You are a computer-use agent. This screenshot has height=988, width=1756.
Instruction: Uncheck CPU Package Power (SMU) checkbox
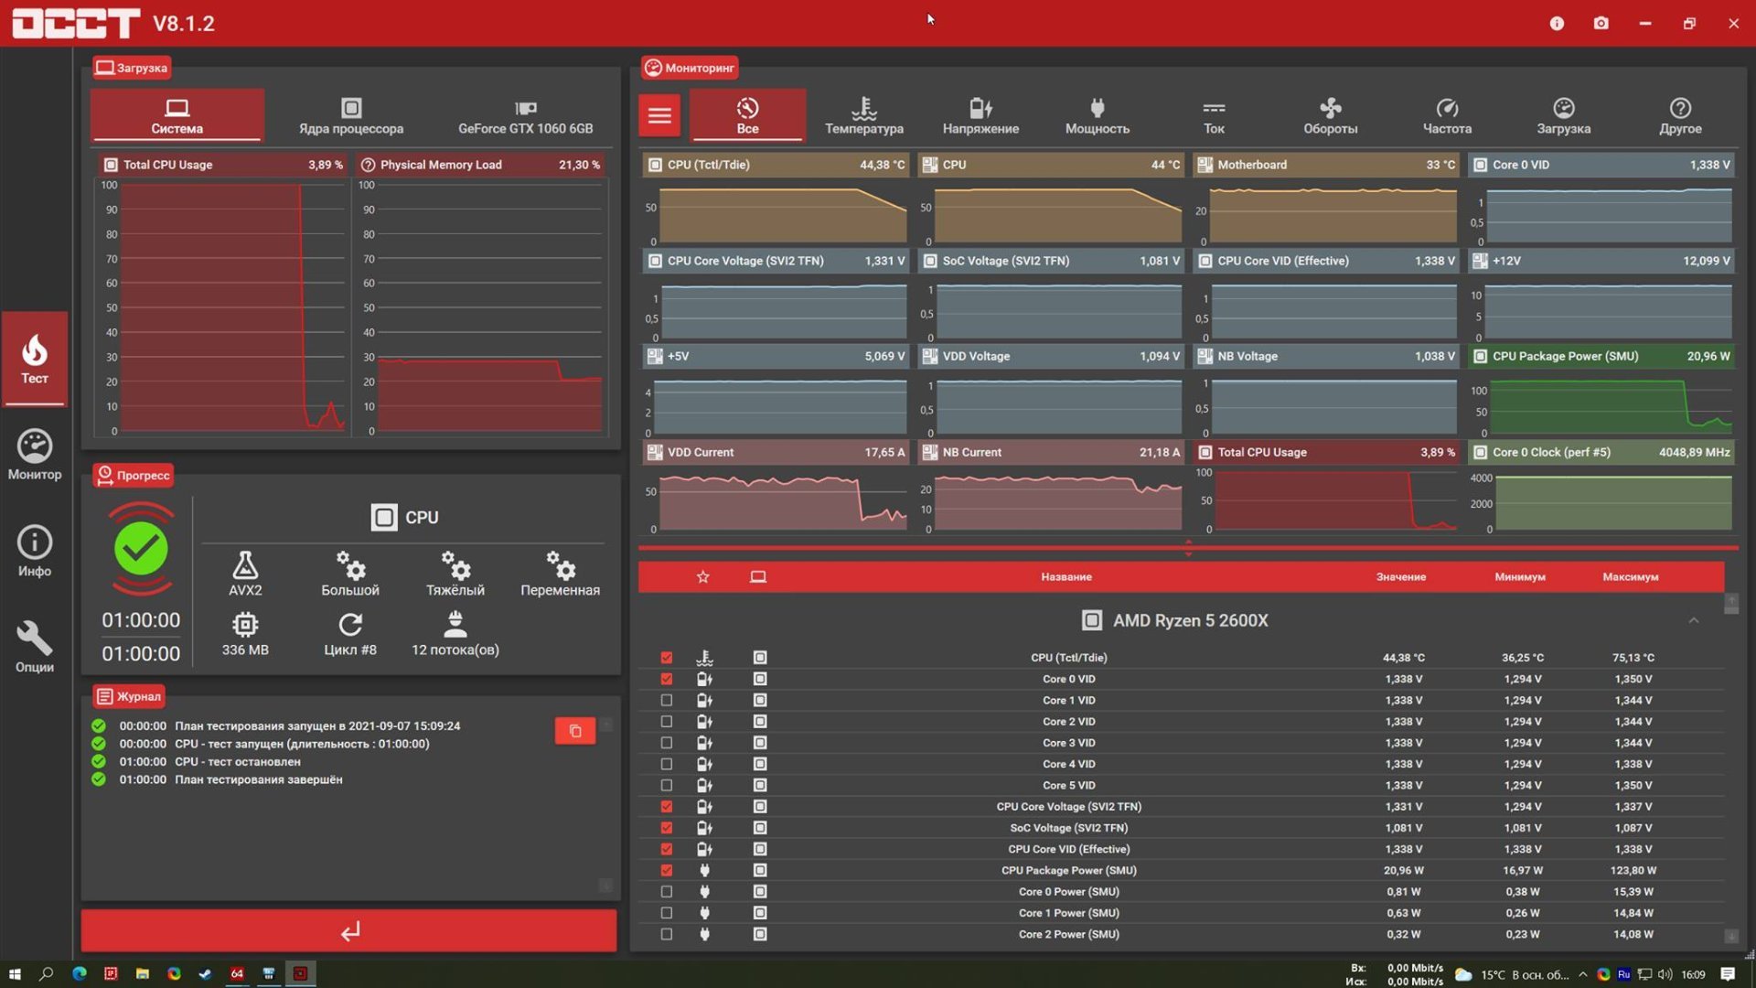point(667,870)
